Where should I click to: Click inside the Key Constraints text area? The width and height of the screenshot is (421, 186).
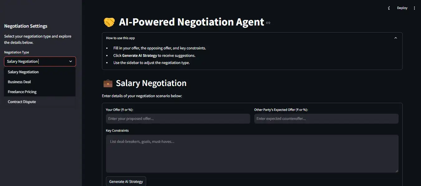click(x=252, y=154)
